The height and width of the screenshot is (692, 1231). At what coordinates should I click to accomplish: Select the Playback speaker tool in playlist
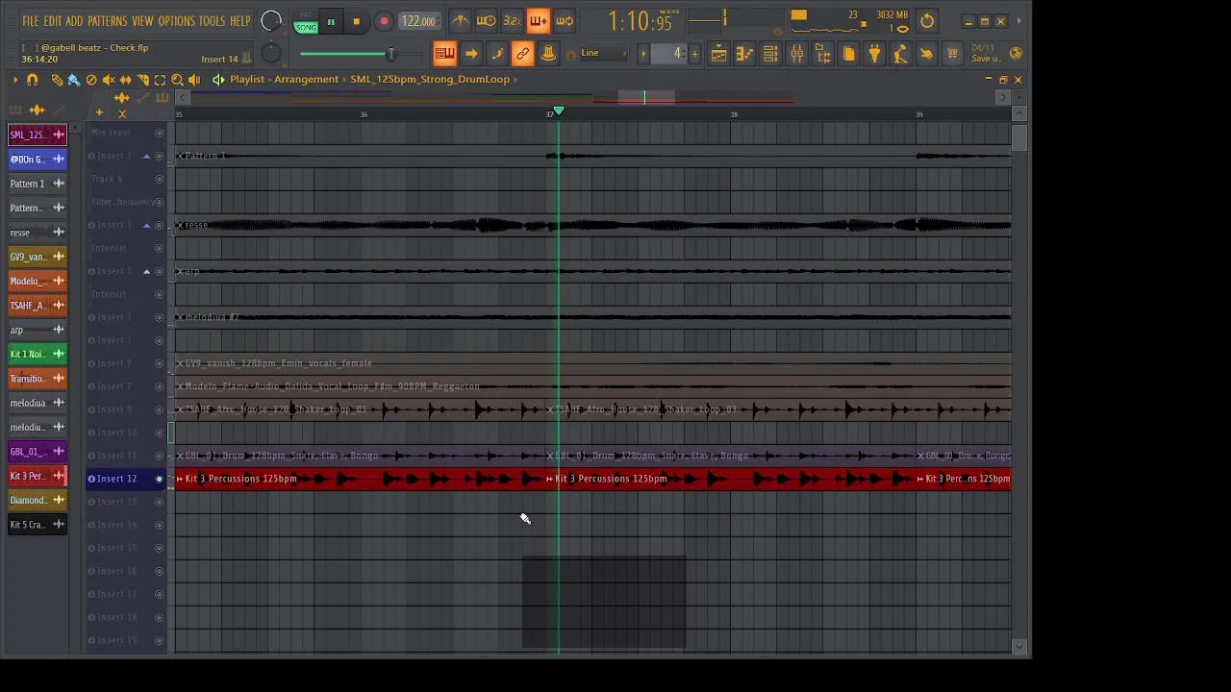tap(195, 80)
